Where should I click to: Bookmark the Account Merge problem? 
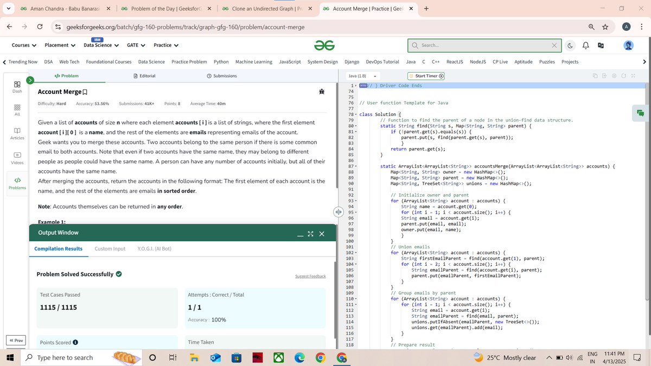coord(85,92)
